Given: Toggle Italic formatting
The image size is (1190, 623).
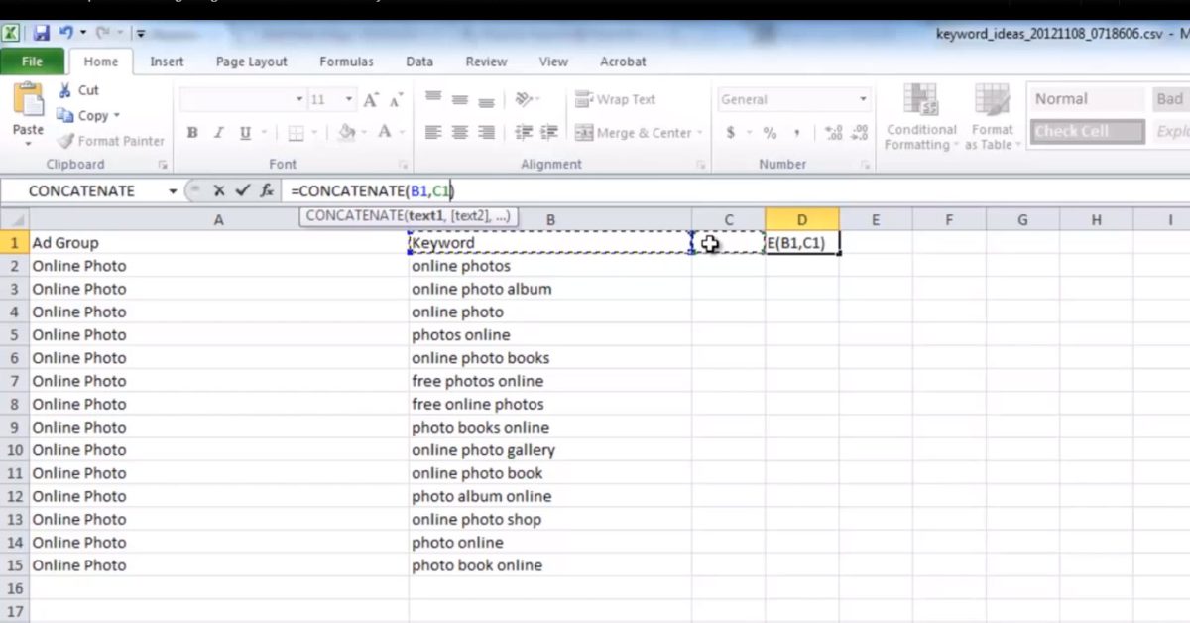Looking at the screenshot, I should pyautogui.click(x=218, y=133).
